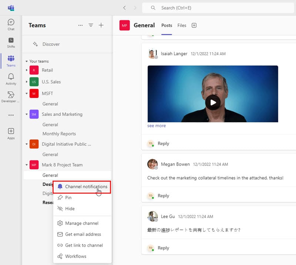The image size is (296, 265).
Task: Collapse the MSFT team
Action: coord(27,94)
